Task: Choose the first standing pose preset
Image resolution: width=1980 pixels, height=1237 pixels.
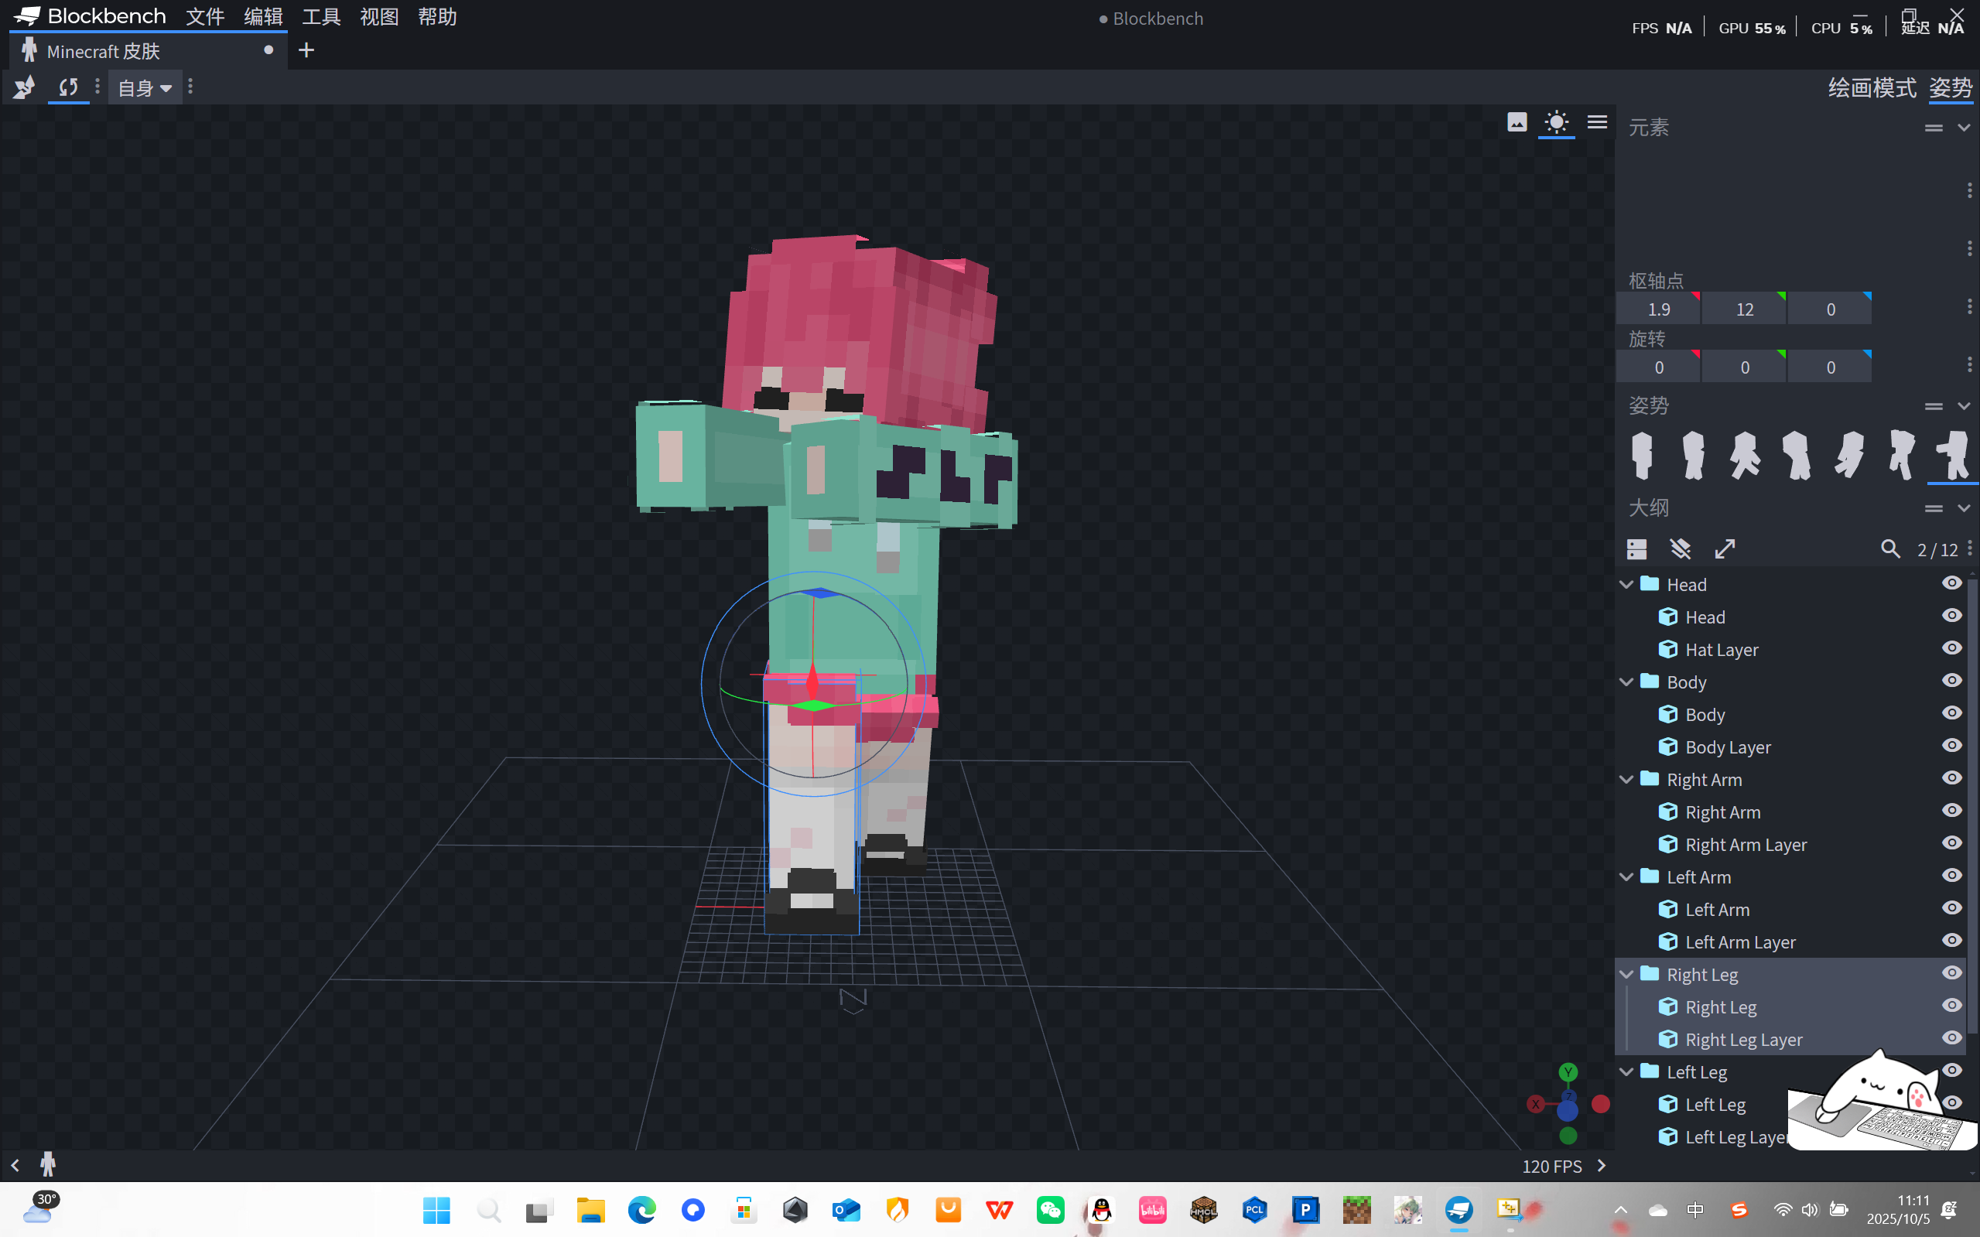Action: click(1642, 455)
